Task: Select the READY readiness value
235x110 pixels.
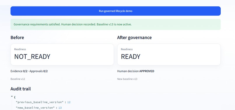Action: click(x=131, y=57)
